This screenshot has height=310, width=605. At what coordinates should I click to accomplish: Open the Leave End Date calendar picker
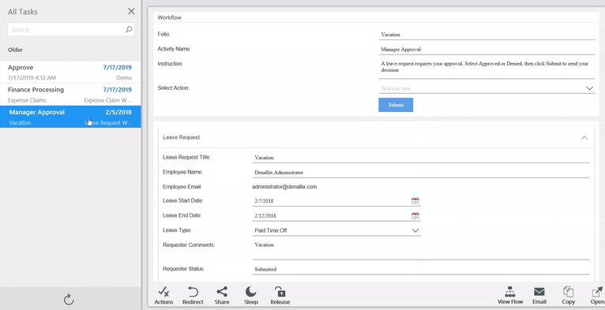click(x=415, y=215)
